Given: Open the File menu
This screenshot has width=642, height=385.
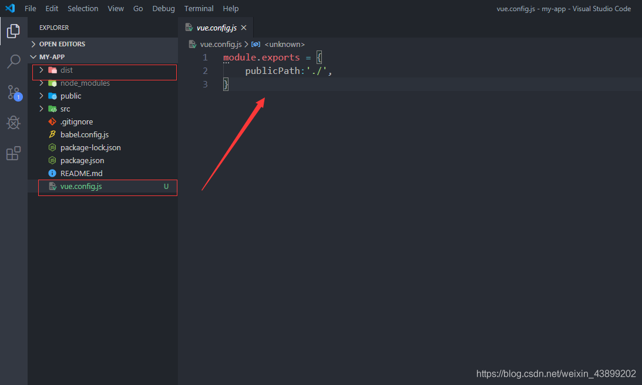Looking at the screenshot, I should (x=31, y=8).
